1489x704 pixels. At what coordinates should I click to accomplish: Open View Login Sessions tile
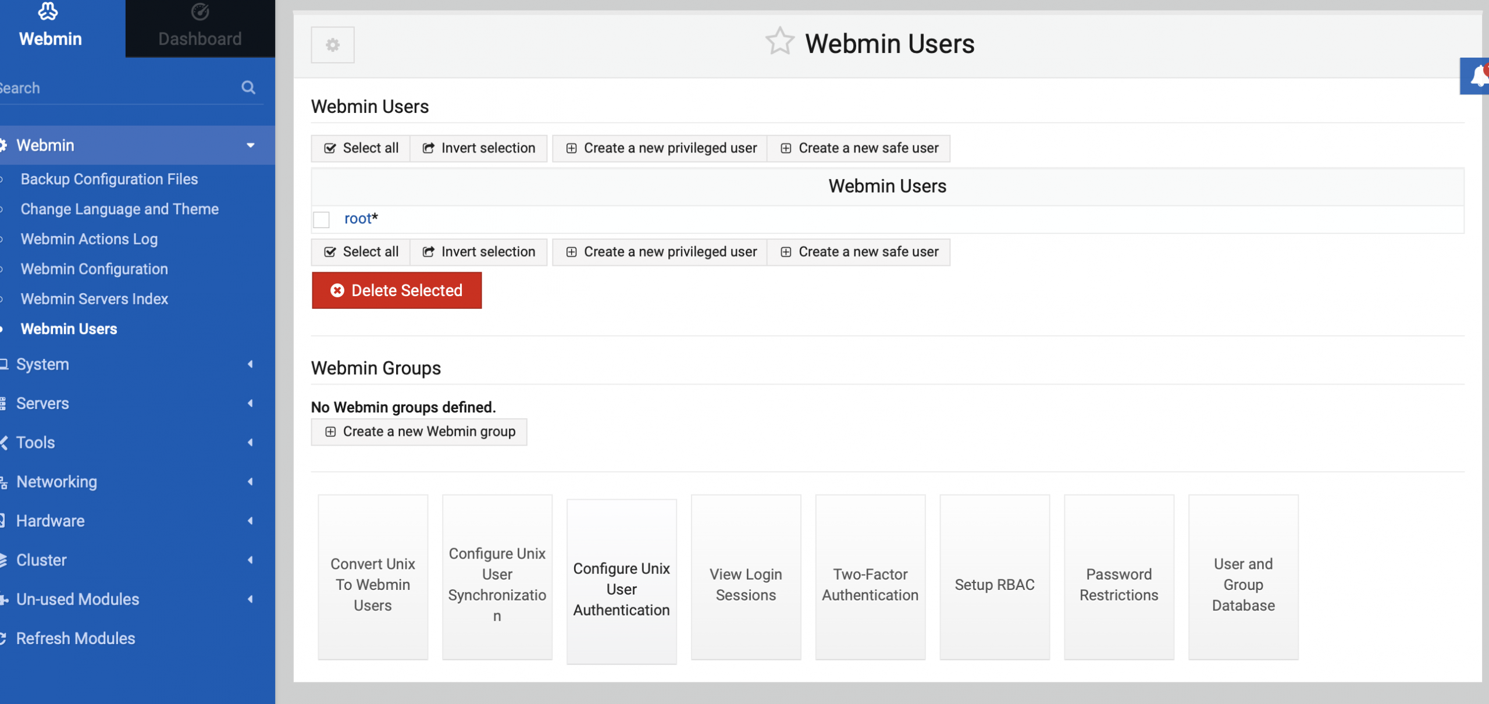pos(746,577)
